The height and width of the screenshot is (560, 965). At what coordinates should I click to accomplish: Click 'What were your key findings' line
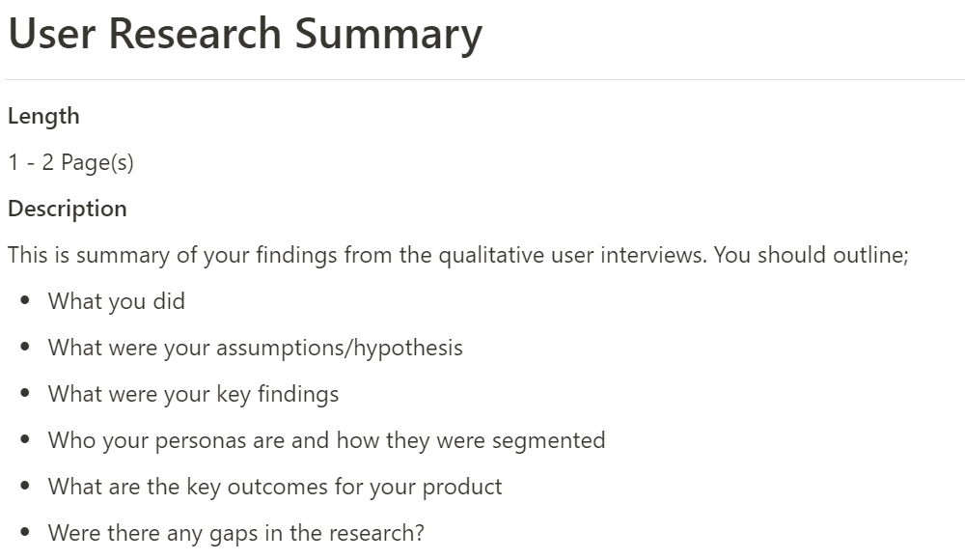tap(193, 394)
